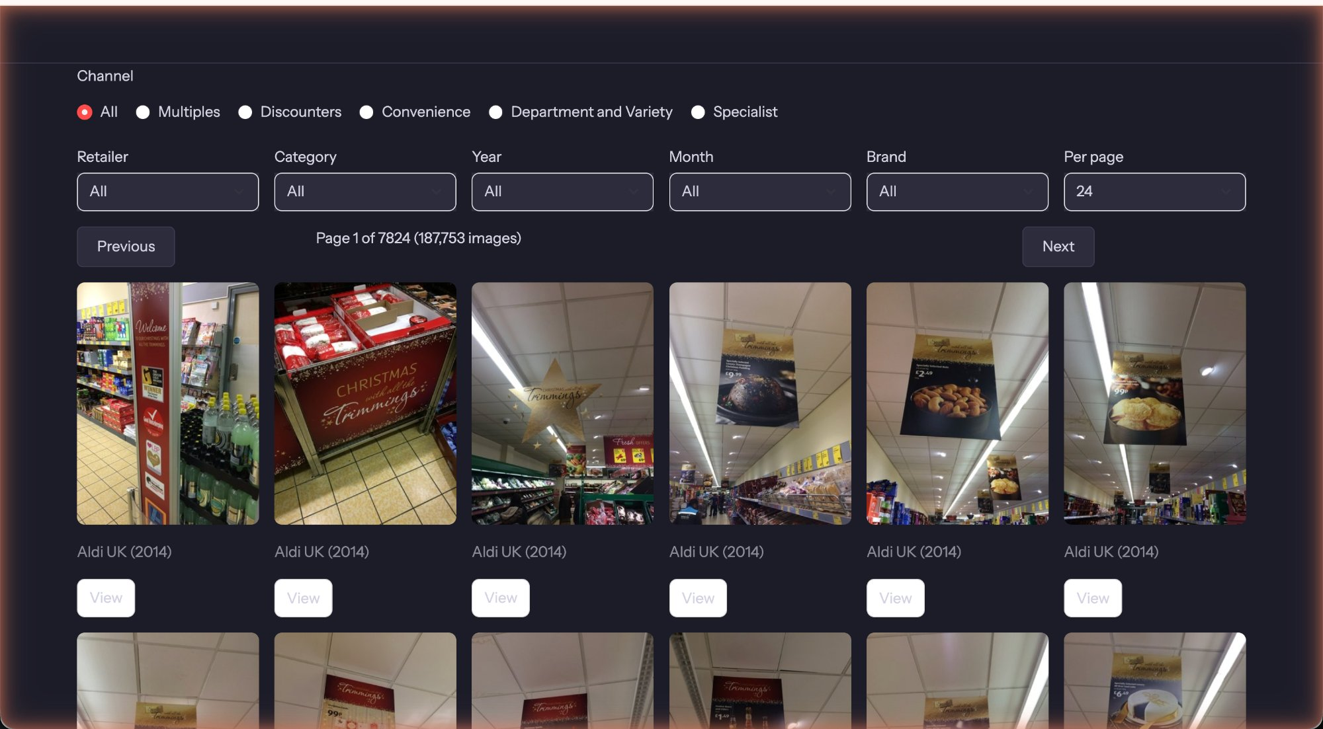1323x729 pixels.
Task: Expand the Month filter dropdown
Action: 759,192
